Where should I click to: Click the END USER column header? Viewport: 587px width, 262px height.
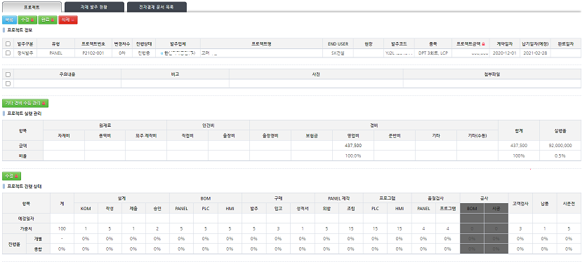click(338, 43)
